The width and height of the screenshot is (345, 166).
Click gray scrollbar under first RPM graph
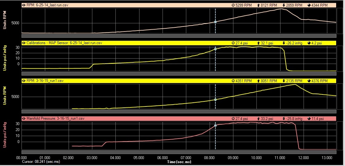tap(179, 36)
